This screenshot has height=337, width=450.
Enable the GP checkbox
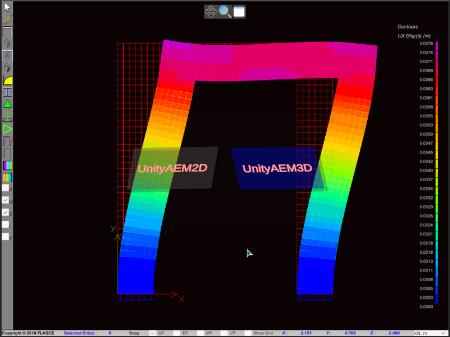click(x=152, y=333)
